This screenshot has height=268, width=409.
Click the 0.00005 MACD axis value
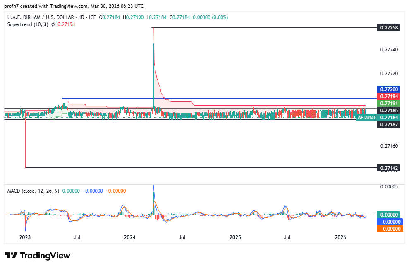point(389,187)
